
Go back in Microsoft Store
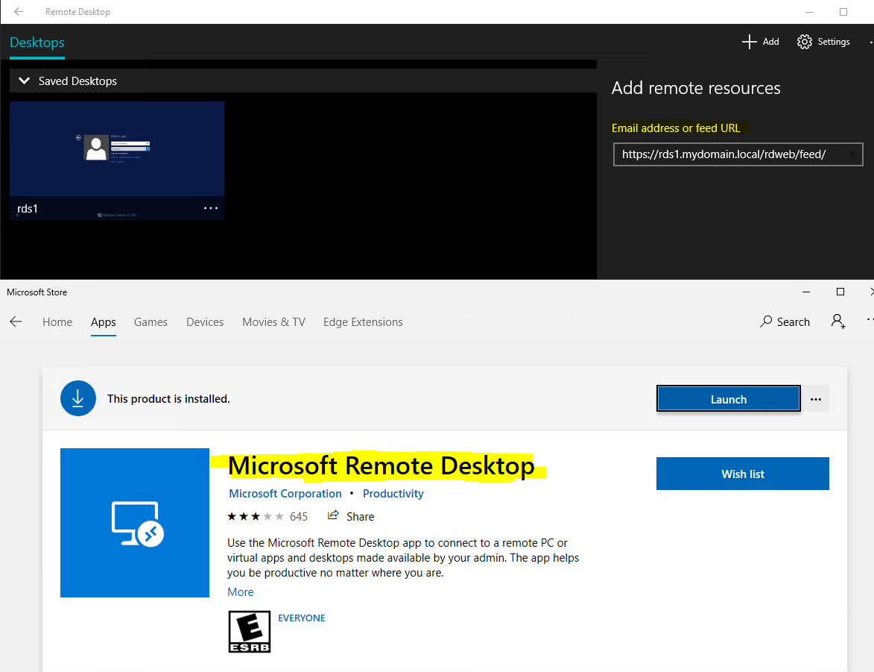16,321
